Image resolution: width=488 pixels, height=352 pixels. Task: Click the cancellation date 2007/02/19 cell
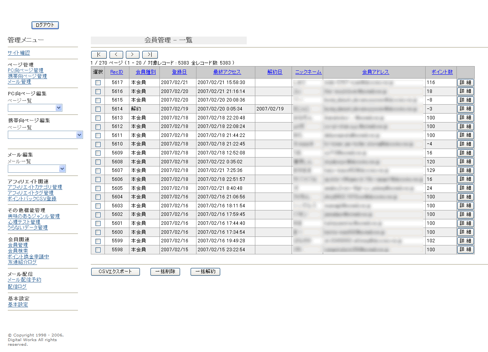click(273, 109)
